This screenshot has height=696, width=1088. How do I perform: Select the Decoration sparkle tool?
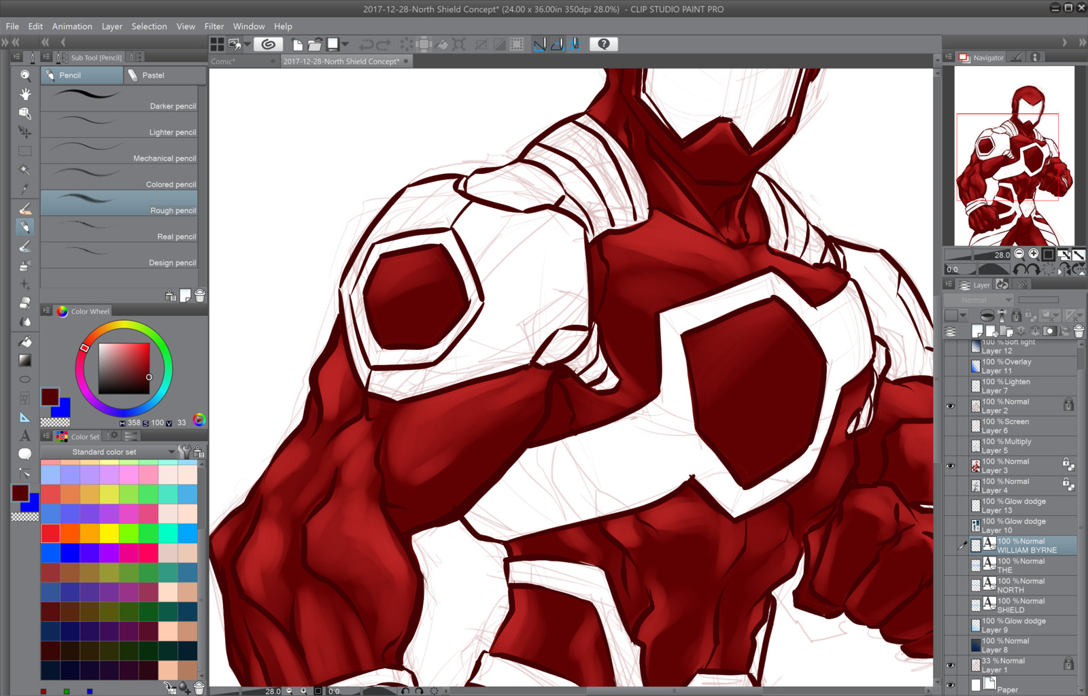(x=25, y=284)
